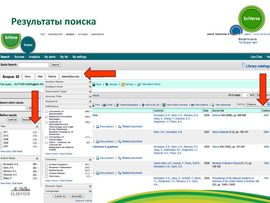
Task: Click the View citations quote icon
Action: click(192, 105)
